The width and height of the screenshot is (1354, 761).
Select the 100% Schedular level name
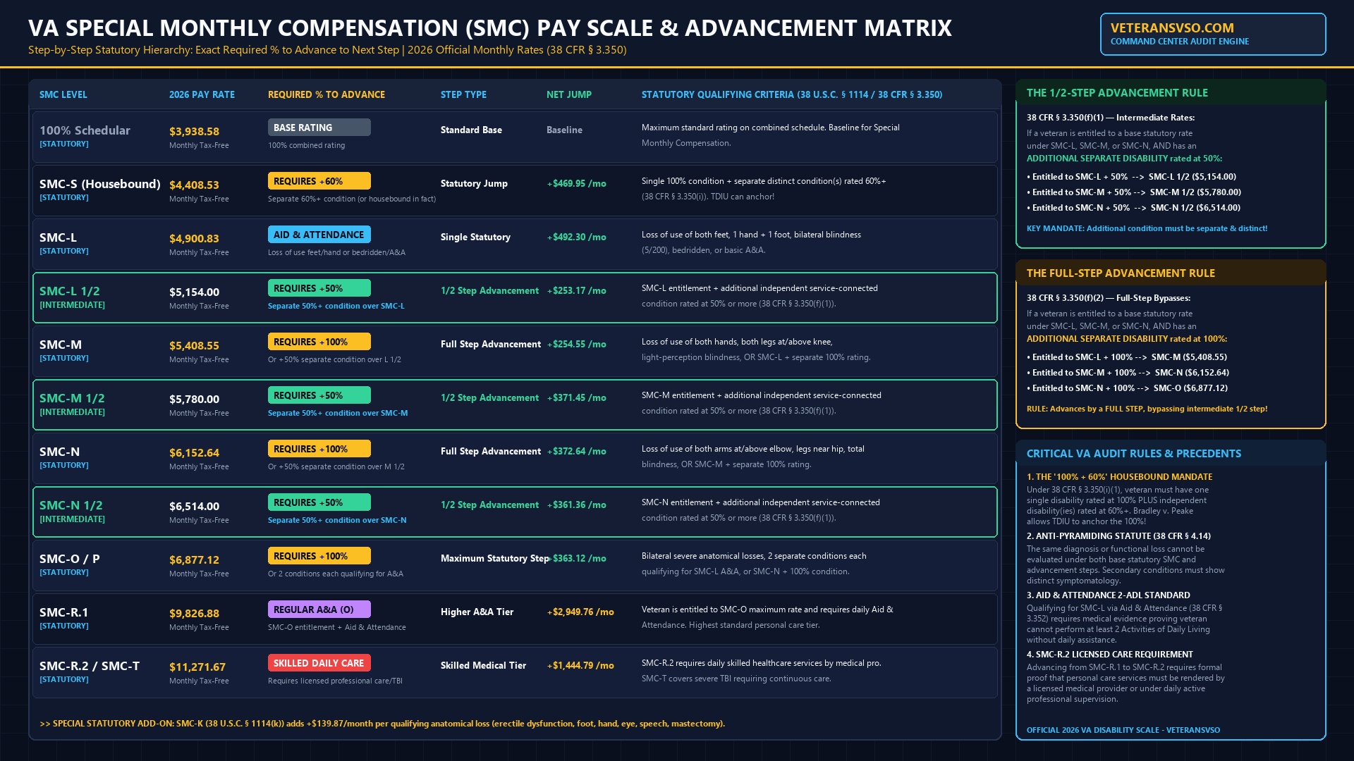click(85, 130)
